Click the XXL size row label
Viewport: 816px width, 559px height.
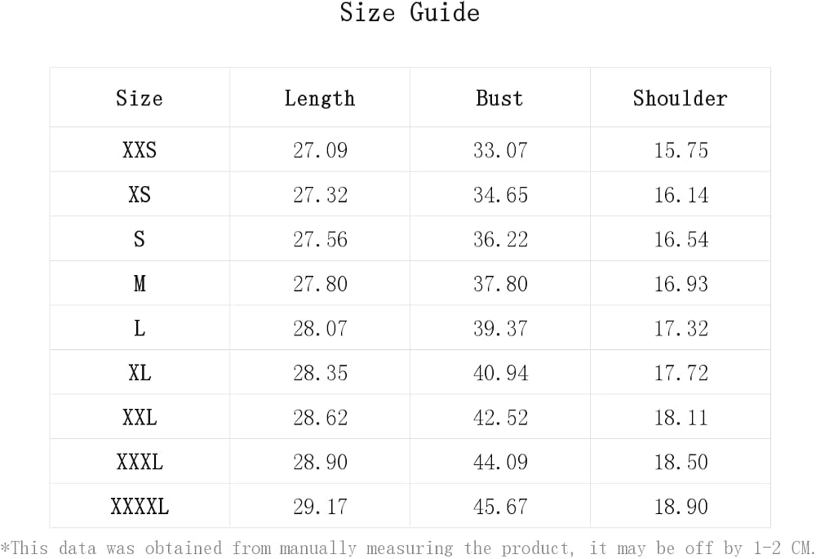tap(140, 418)
